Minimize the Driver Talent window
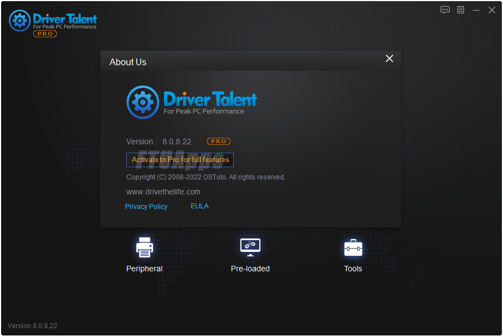The width and height of the screenshot is (503, 336). [x=476, y=10]
